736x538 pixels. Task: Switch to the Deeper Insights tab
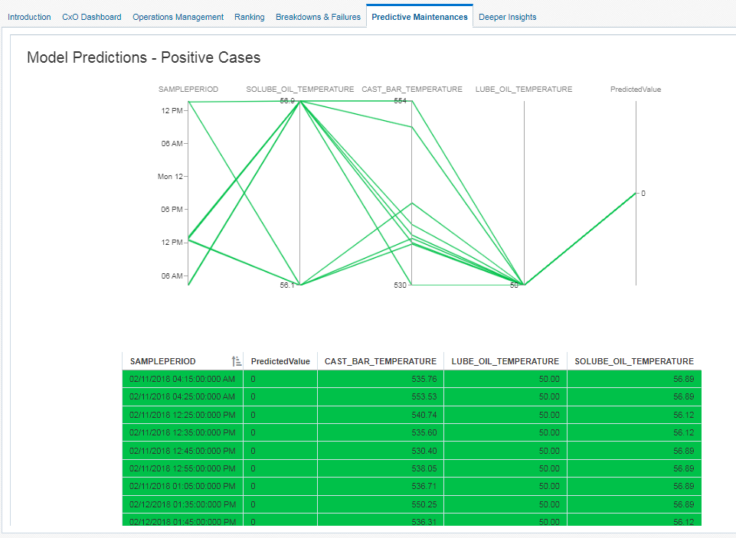click(x=507, y=16)
